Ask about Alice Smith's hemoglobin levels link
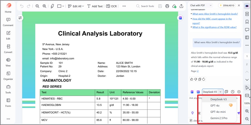The width and height of the screenshot is (251, 125). [215, 14]
